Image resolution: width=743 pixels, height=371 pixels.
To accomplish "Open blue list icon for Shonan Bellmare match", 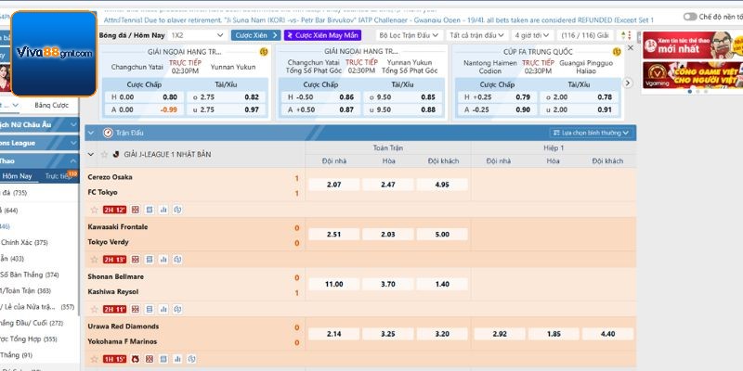I will [x=150, y=309].
